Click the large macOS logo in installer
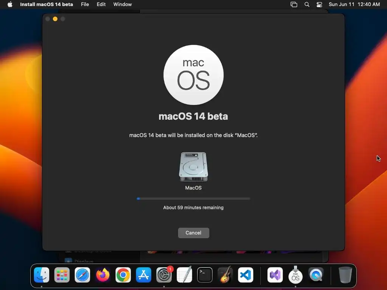This screenshot has width=387, height=290. [193, 75]
